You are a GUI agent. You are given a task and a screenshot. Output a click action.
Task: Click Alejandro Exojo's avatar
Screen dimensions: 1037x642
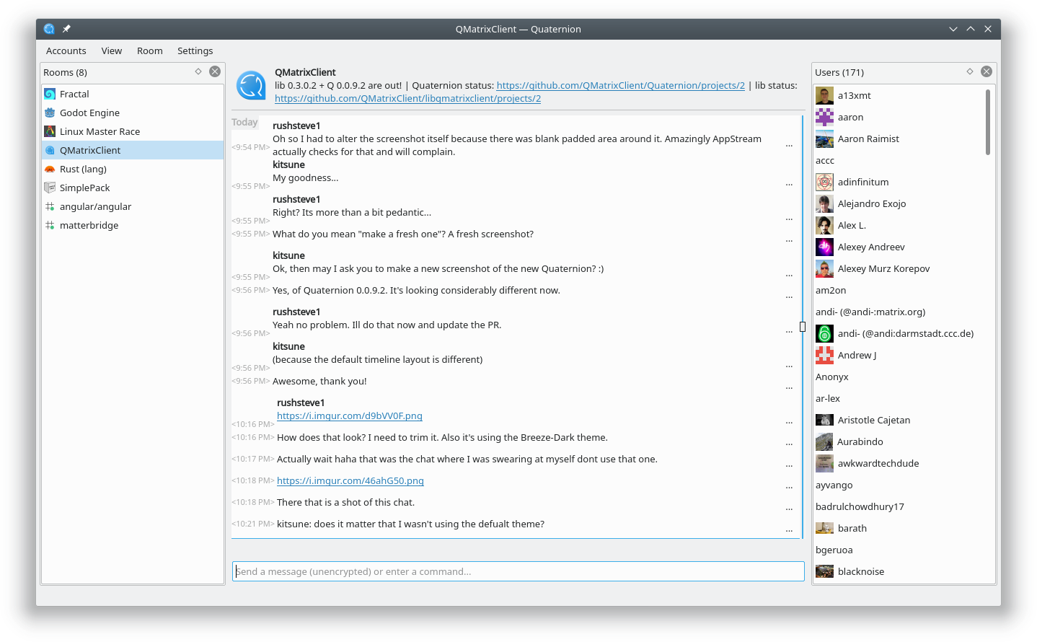(x=824, y=203)
